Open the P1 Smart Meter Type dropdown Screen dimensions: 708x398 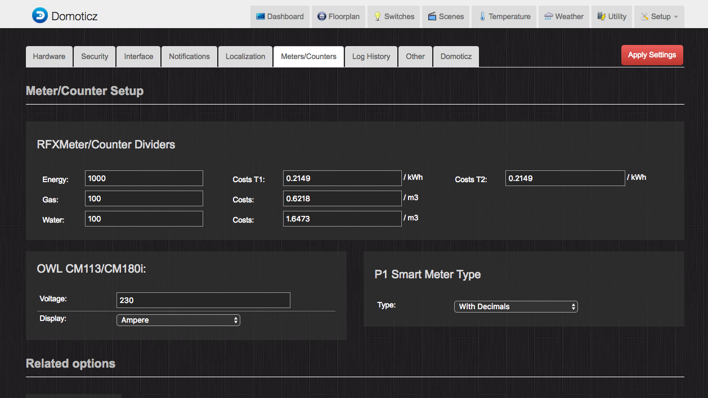(x=516, y=306)
